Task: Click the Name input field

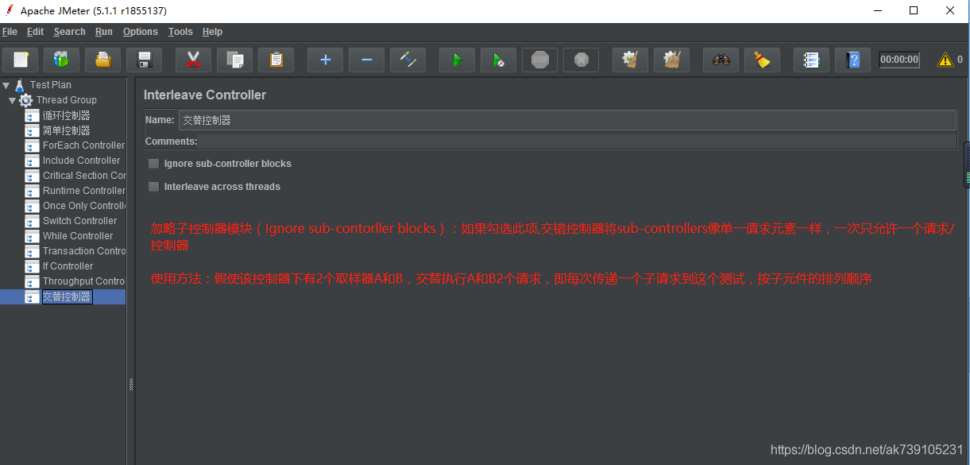Action: [x=567, y=120]
